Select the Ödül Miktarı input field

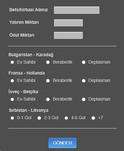point(68,35)
